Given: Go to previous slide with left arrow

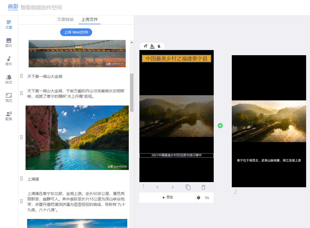Looking at the screenshot, I should (157, 187).
